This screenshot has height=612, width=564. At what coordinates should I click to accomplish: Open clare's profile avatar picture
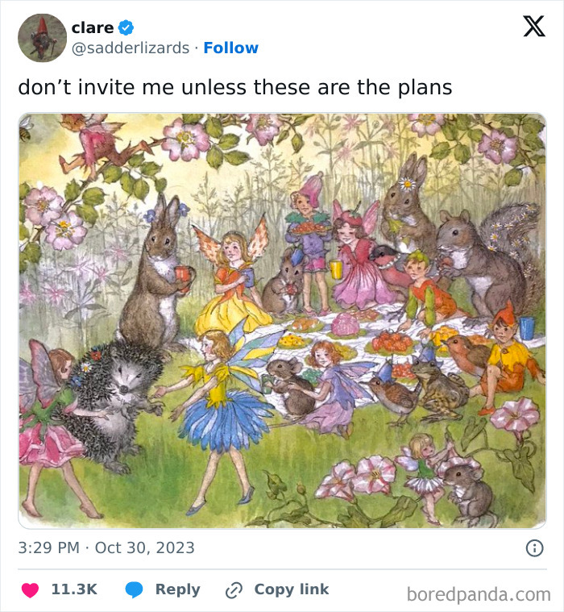click(x=42, y=38)
